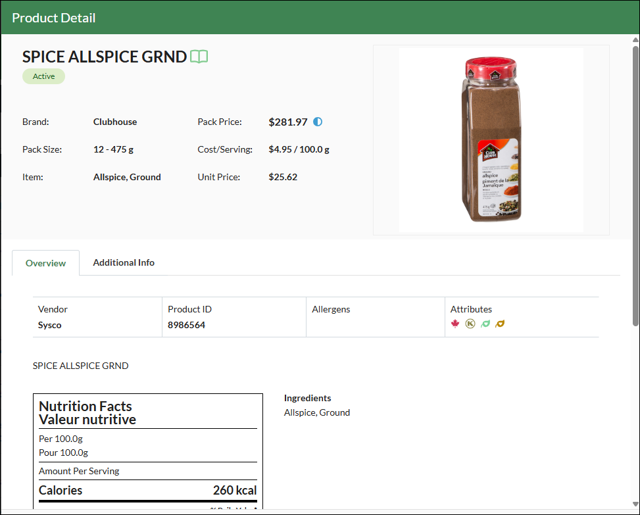Click the Allspice, Ground item value
Viewport: 640px width, 515px height.
click(127, 177)
